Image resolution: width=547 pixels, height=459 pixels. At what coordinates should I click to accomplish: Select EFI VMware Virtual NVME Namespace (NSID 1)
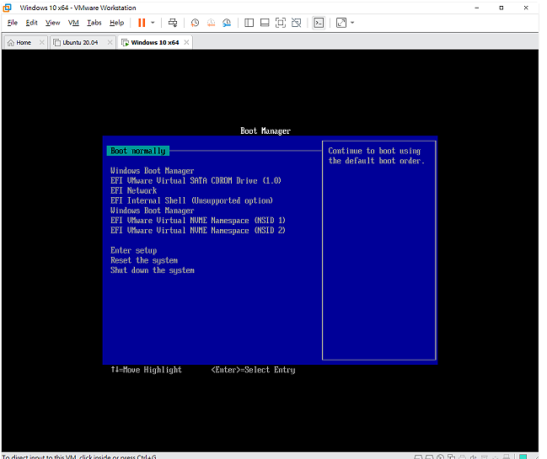[x=198, y=221]
